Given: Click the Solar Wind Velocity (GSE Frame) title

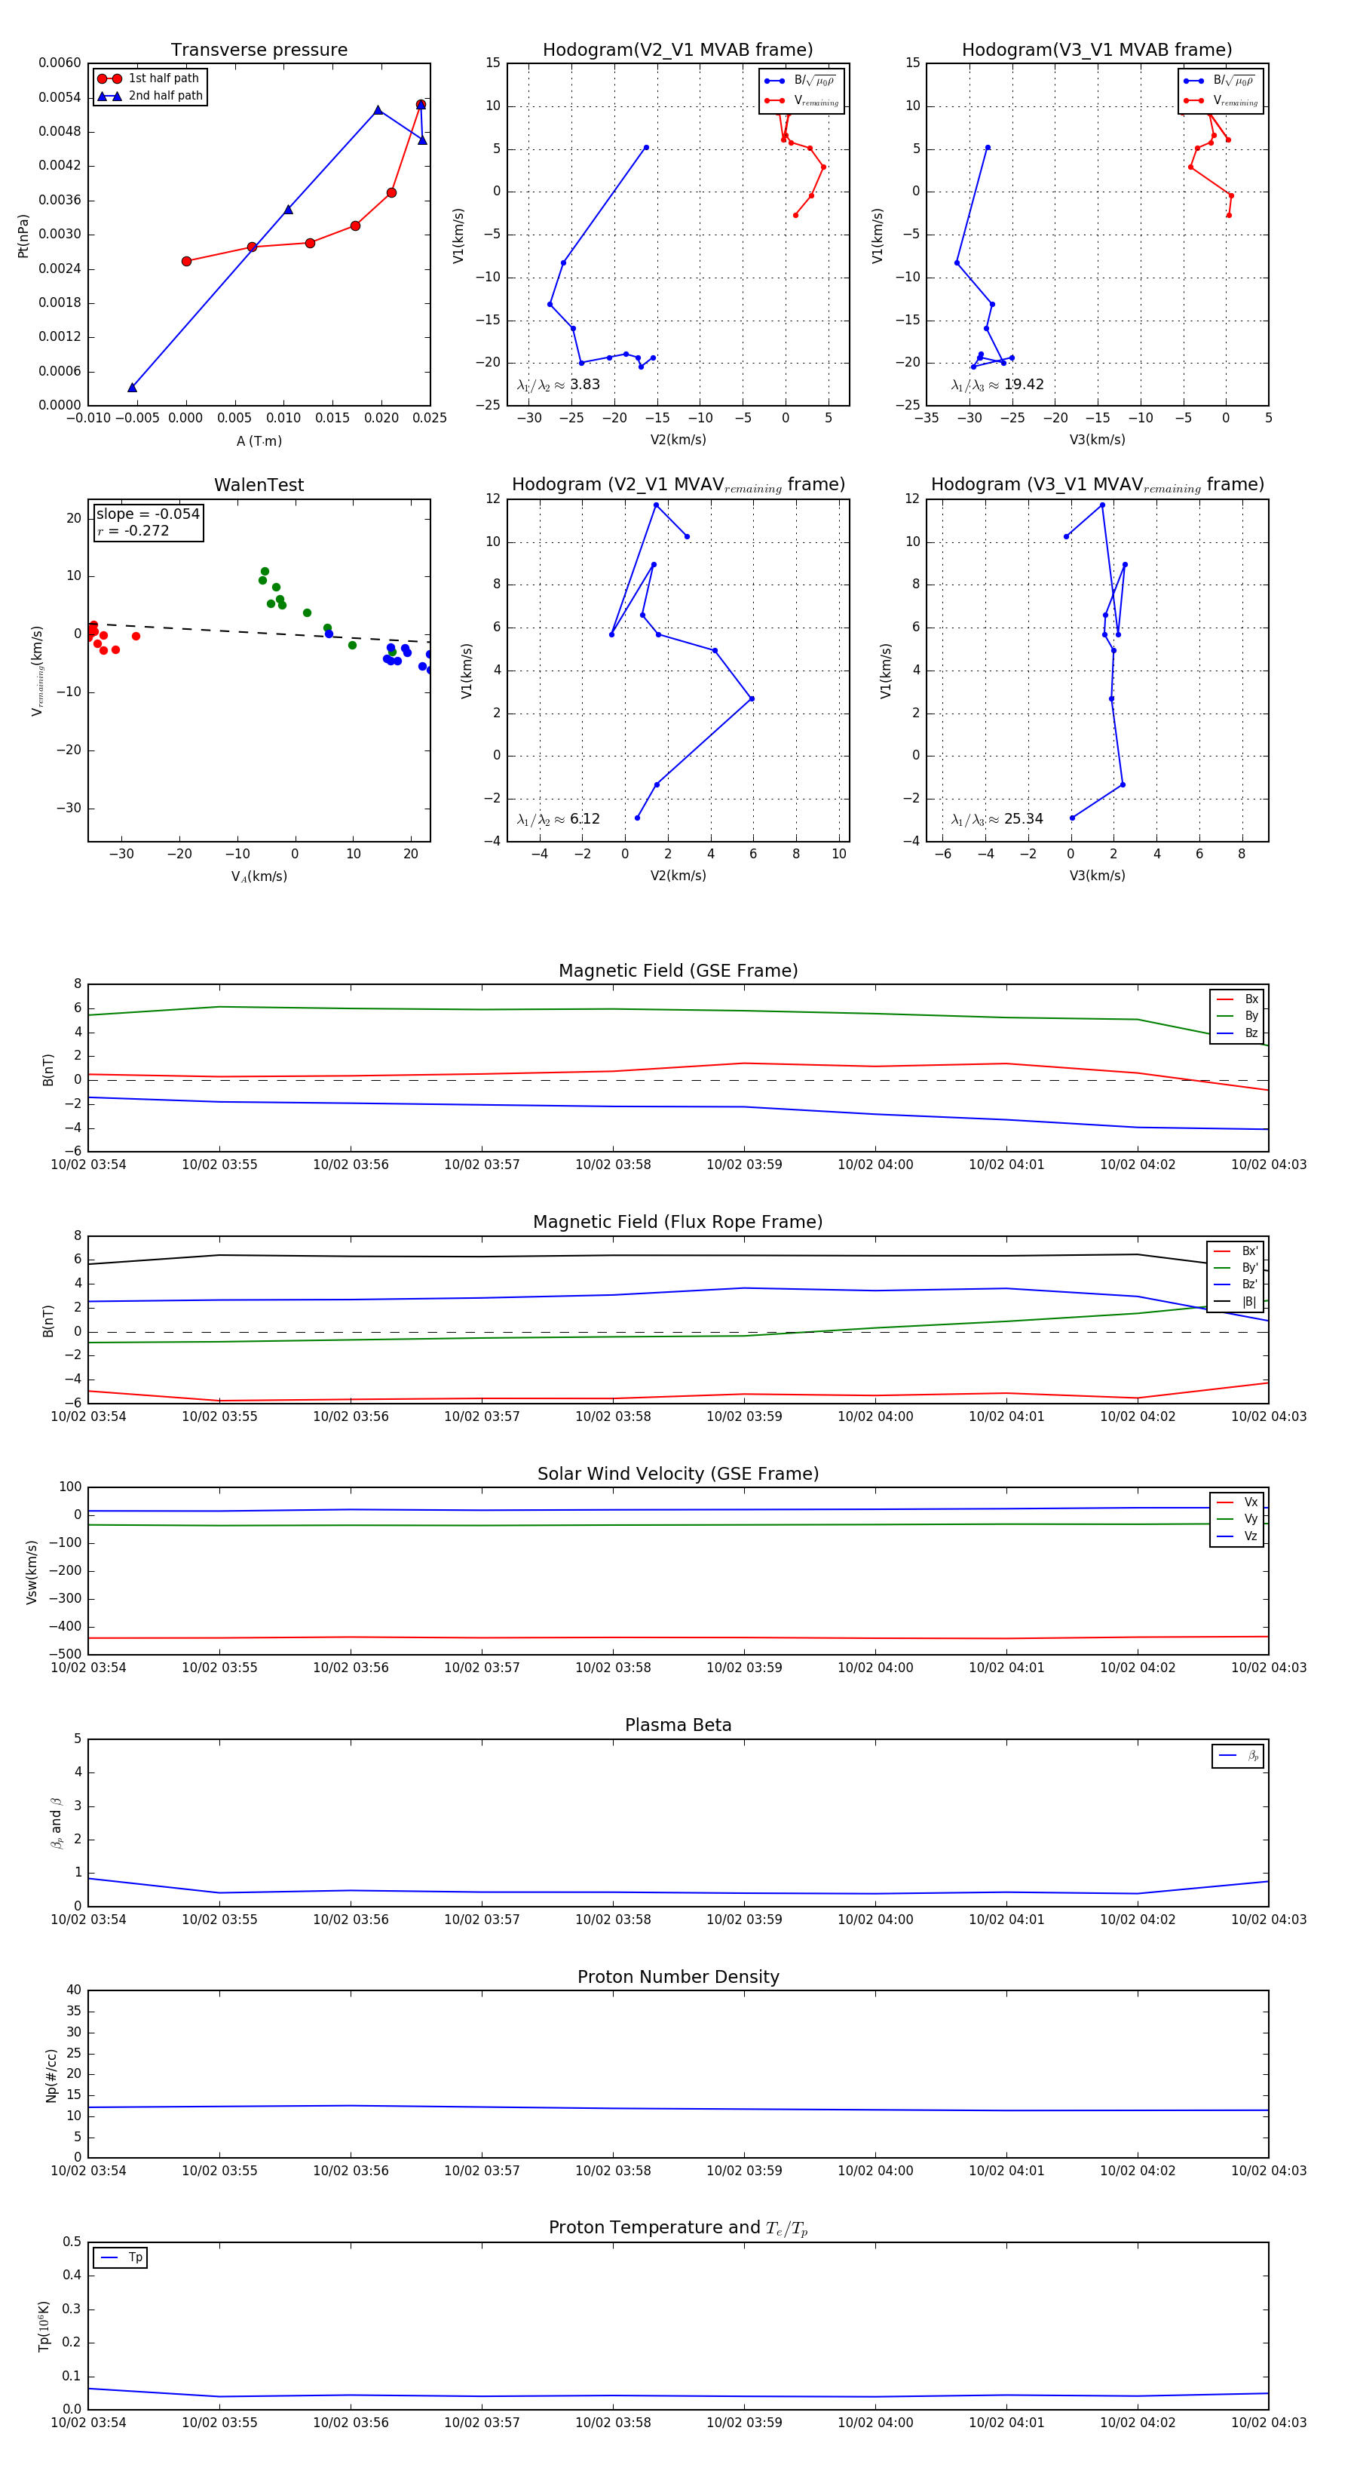Looking at the screenshot, I should point(678,1474).
